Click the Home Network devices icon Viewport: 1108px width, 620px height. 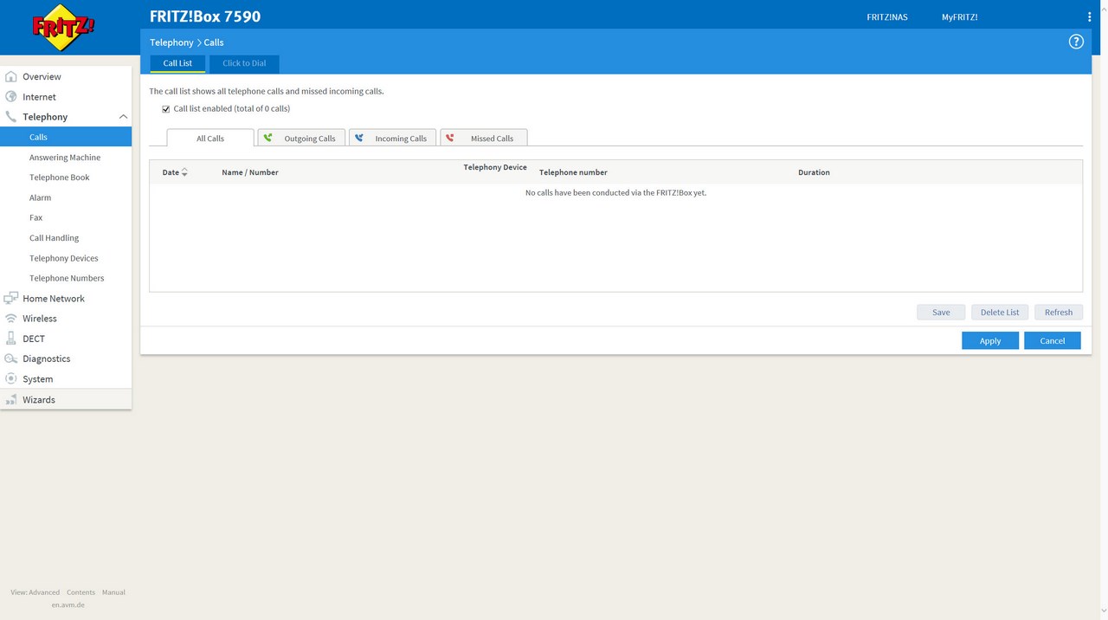pos(11,299)
